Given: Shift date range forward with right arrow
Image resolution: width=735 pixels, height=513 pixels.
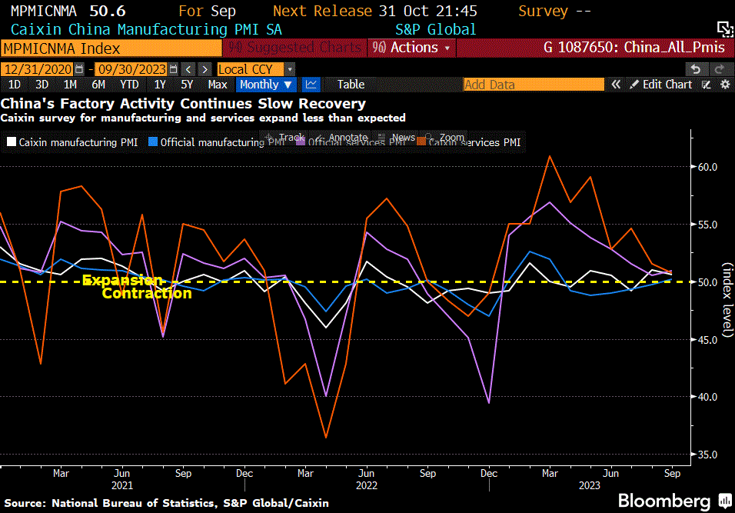Looking at the screenshot, I should (x=205, y=69).
